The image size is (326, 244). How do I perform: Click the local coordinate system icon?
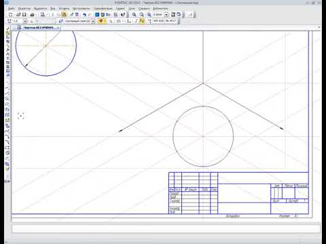click(129, 21)
